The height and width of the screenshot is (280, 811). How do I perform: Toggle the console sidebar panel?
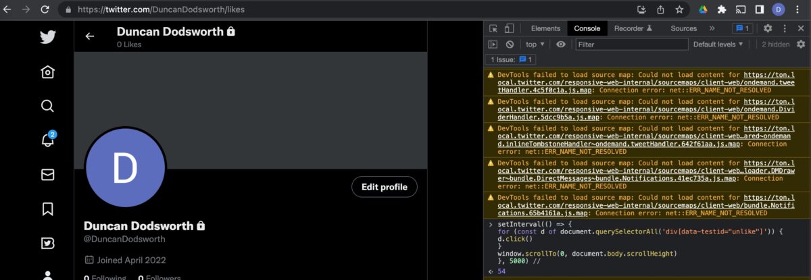(x=493, y=45)
